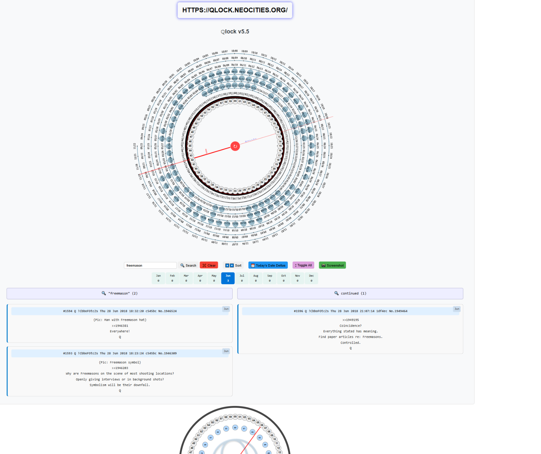
Task: Select the Oct month tab
Action: (284, 278)
